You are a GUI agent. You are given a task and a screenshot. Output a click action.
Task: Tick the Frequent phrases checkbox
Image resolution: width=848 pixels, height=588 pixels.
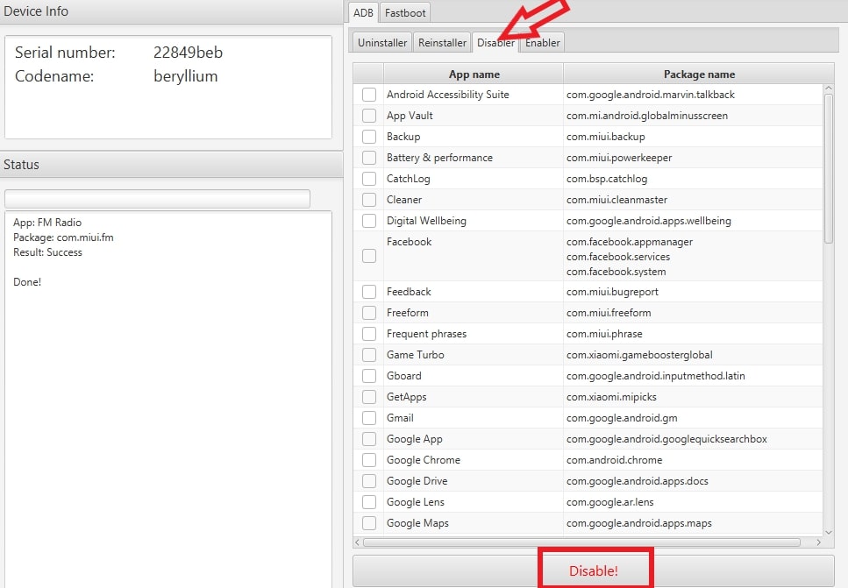point(369,334)
